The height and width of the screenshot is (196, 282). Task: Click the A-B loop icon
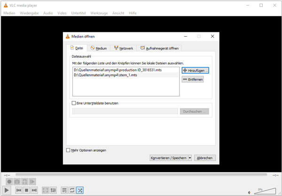click(x=24, y=181)
